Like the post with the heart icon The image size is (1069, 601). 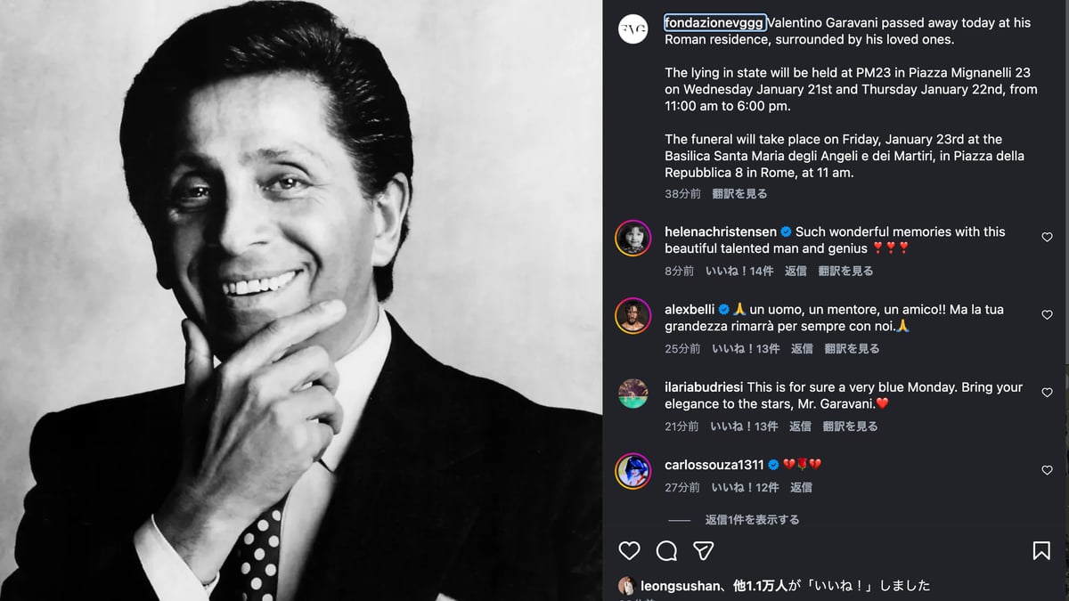click(630, 551)
